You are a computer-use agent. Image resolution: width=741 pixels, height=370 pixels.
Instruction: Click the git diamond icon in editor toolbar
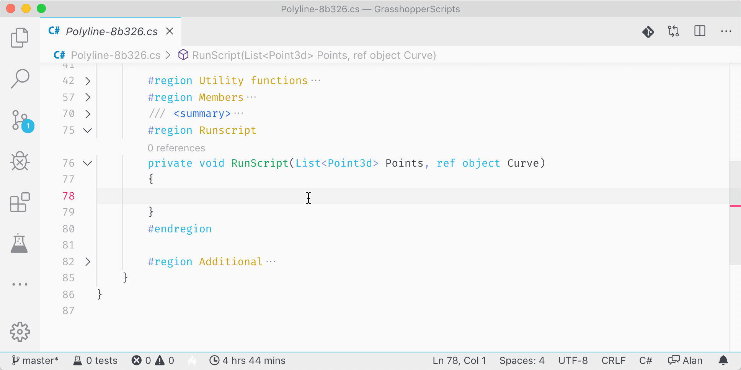point(648,31)
